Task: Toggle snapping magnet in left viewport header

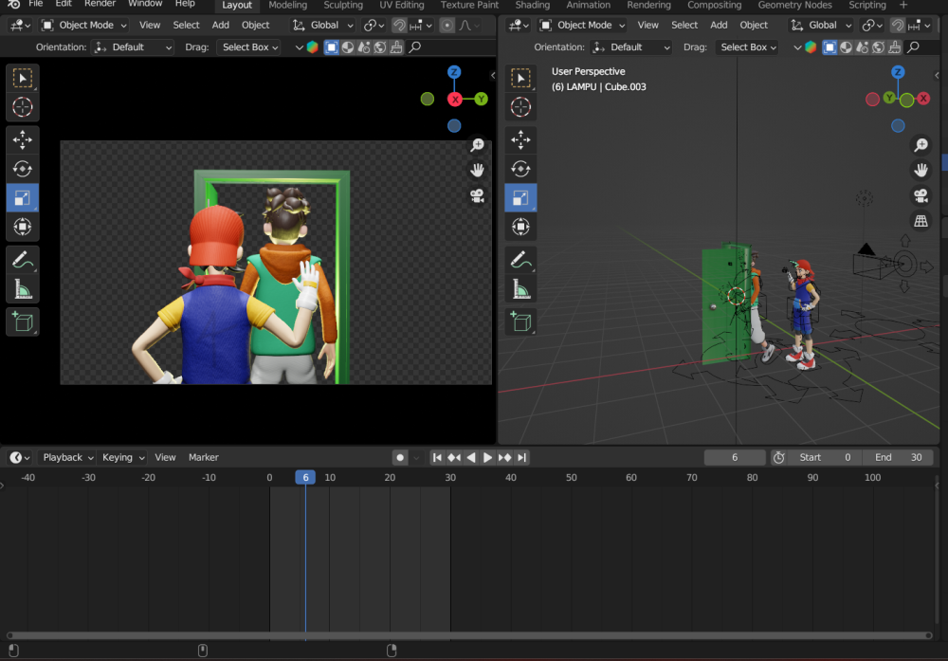Action: pyautogui.click(x=399, y=26)
